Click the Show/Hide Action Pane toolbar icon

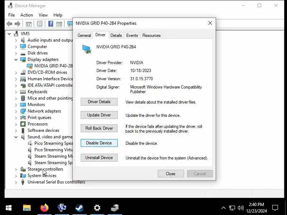pyautogui.click(x=59, y=24)
